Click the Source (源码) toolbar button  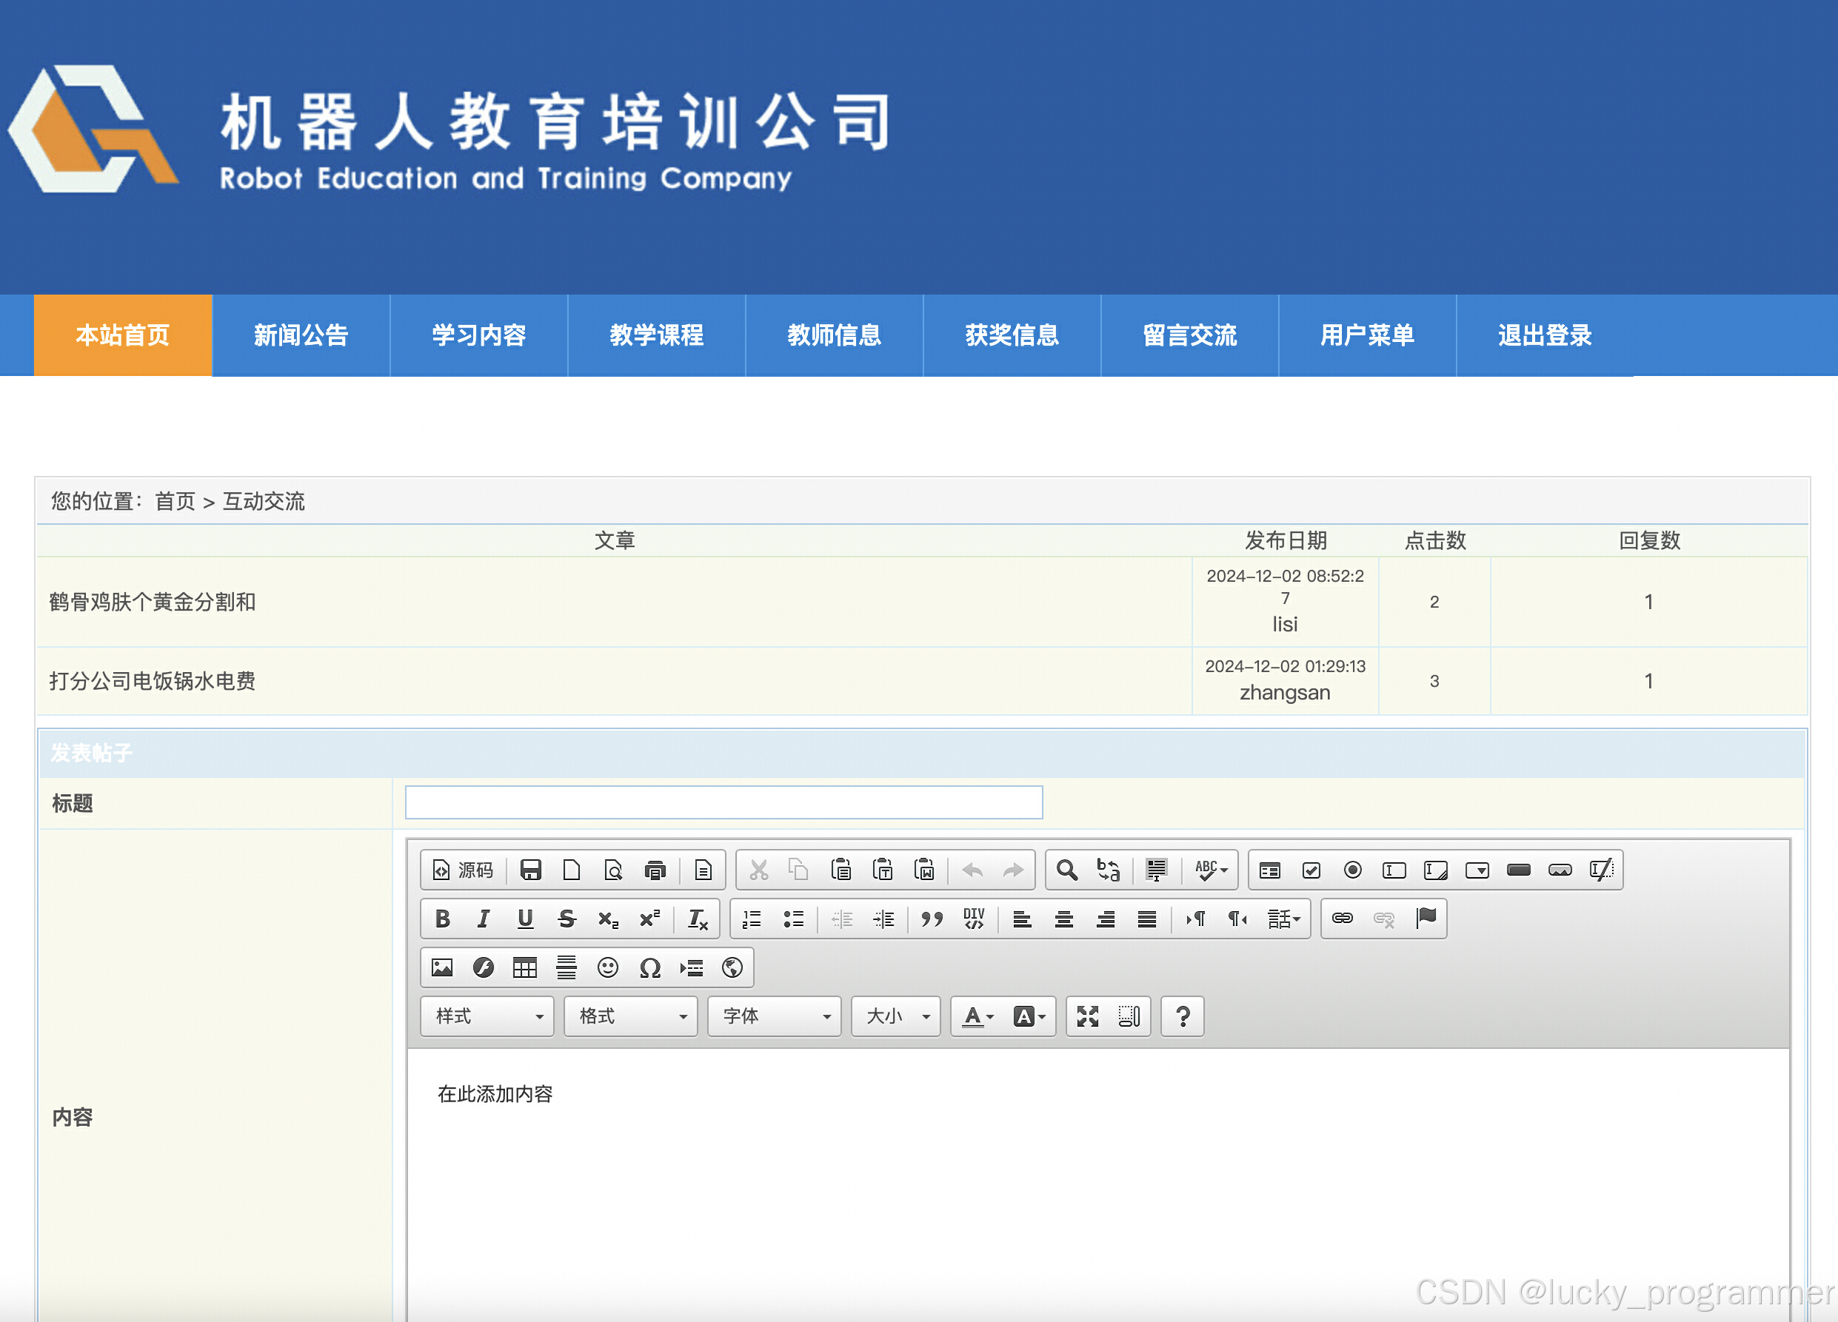464,870
